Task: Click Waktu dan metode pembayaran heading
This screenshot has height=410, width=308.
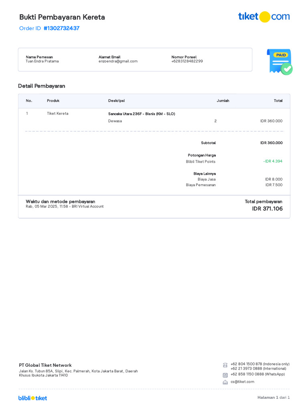Action: (61, 202)
